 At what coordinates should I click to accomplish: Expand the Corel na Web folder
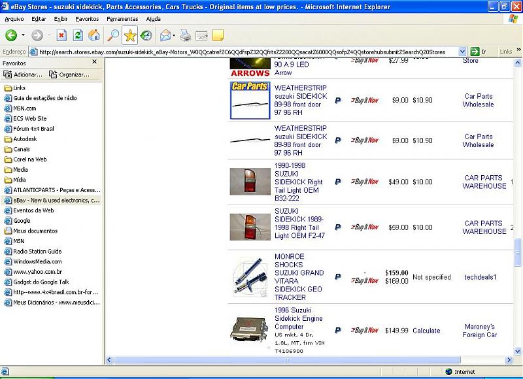point(25,159)
